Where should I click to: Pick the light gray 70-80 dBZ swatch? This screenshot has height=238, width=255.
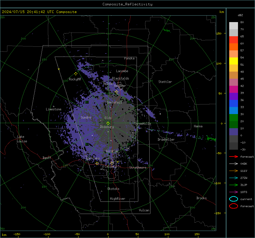pos(233,26)
